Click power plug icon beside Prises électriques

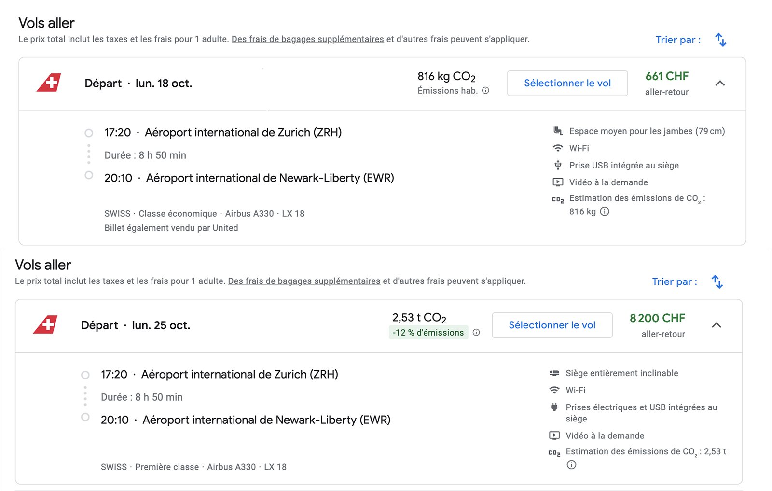pyautogui.click(x=554, y=407)
